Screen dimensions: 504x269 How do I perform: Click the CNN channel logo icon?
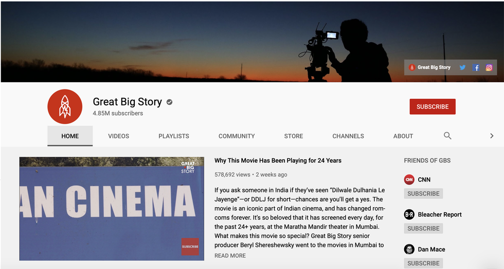coord(409,180)
